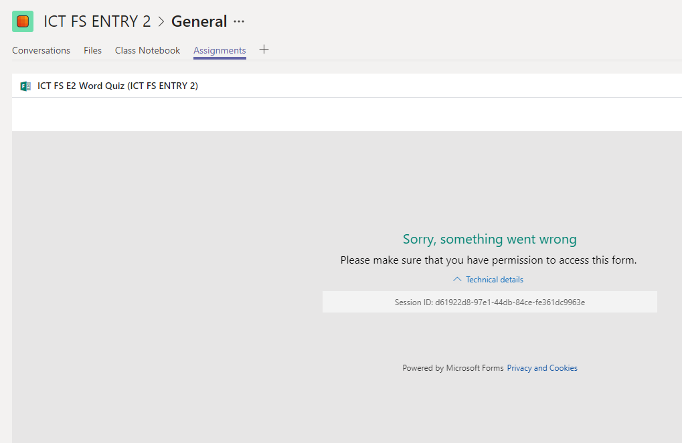
Task: Open channel options via the ellipsis after General
Action: pos(239,22)
